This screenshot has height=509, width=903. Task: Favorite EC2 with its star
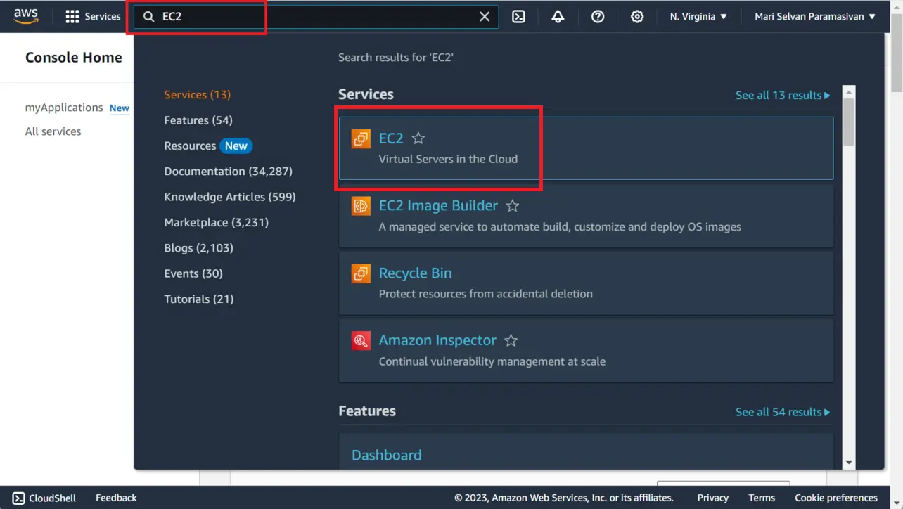pos(418,138)
